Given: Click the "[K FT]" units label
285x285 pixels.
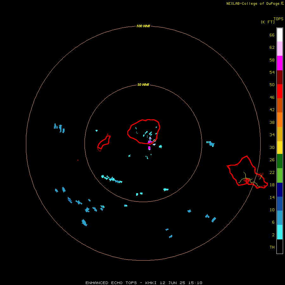Looking at the screenshot, I should point(268,22).
